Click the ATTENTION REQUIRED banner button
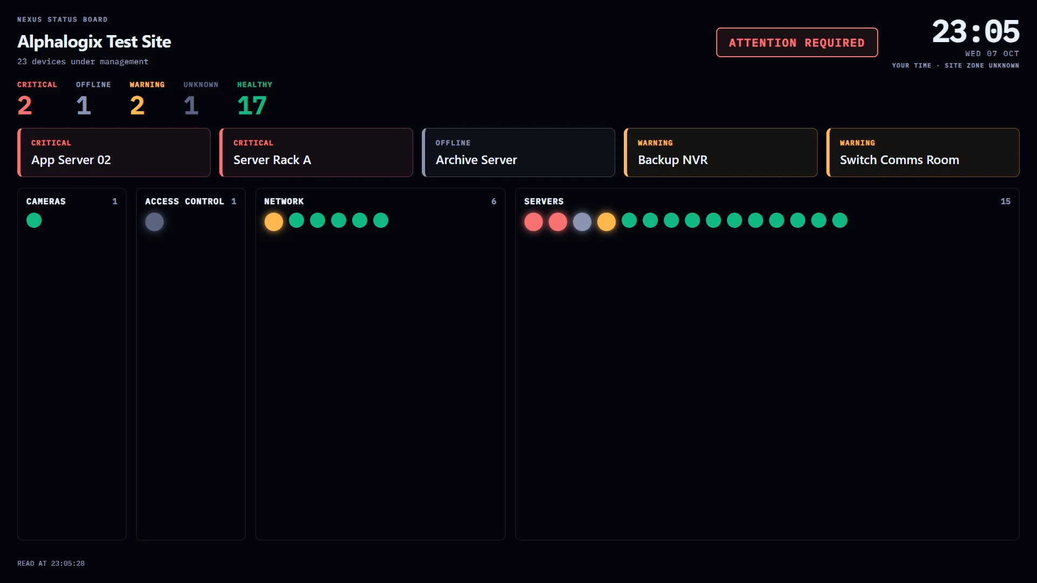 coord(797,43)
